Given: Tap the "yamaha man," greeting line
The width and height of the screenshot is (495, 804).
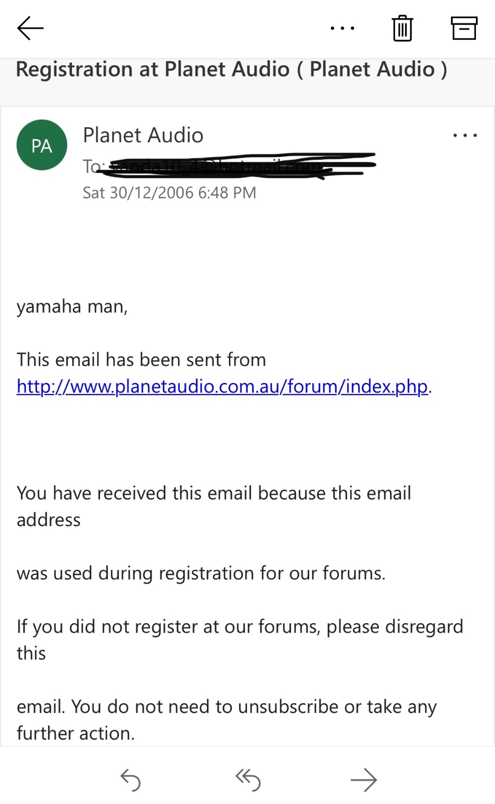Looking at the screenshot, I should click(72, 307).
